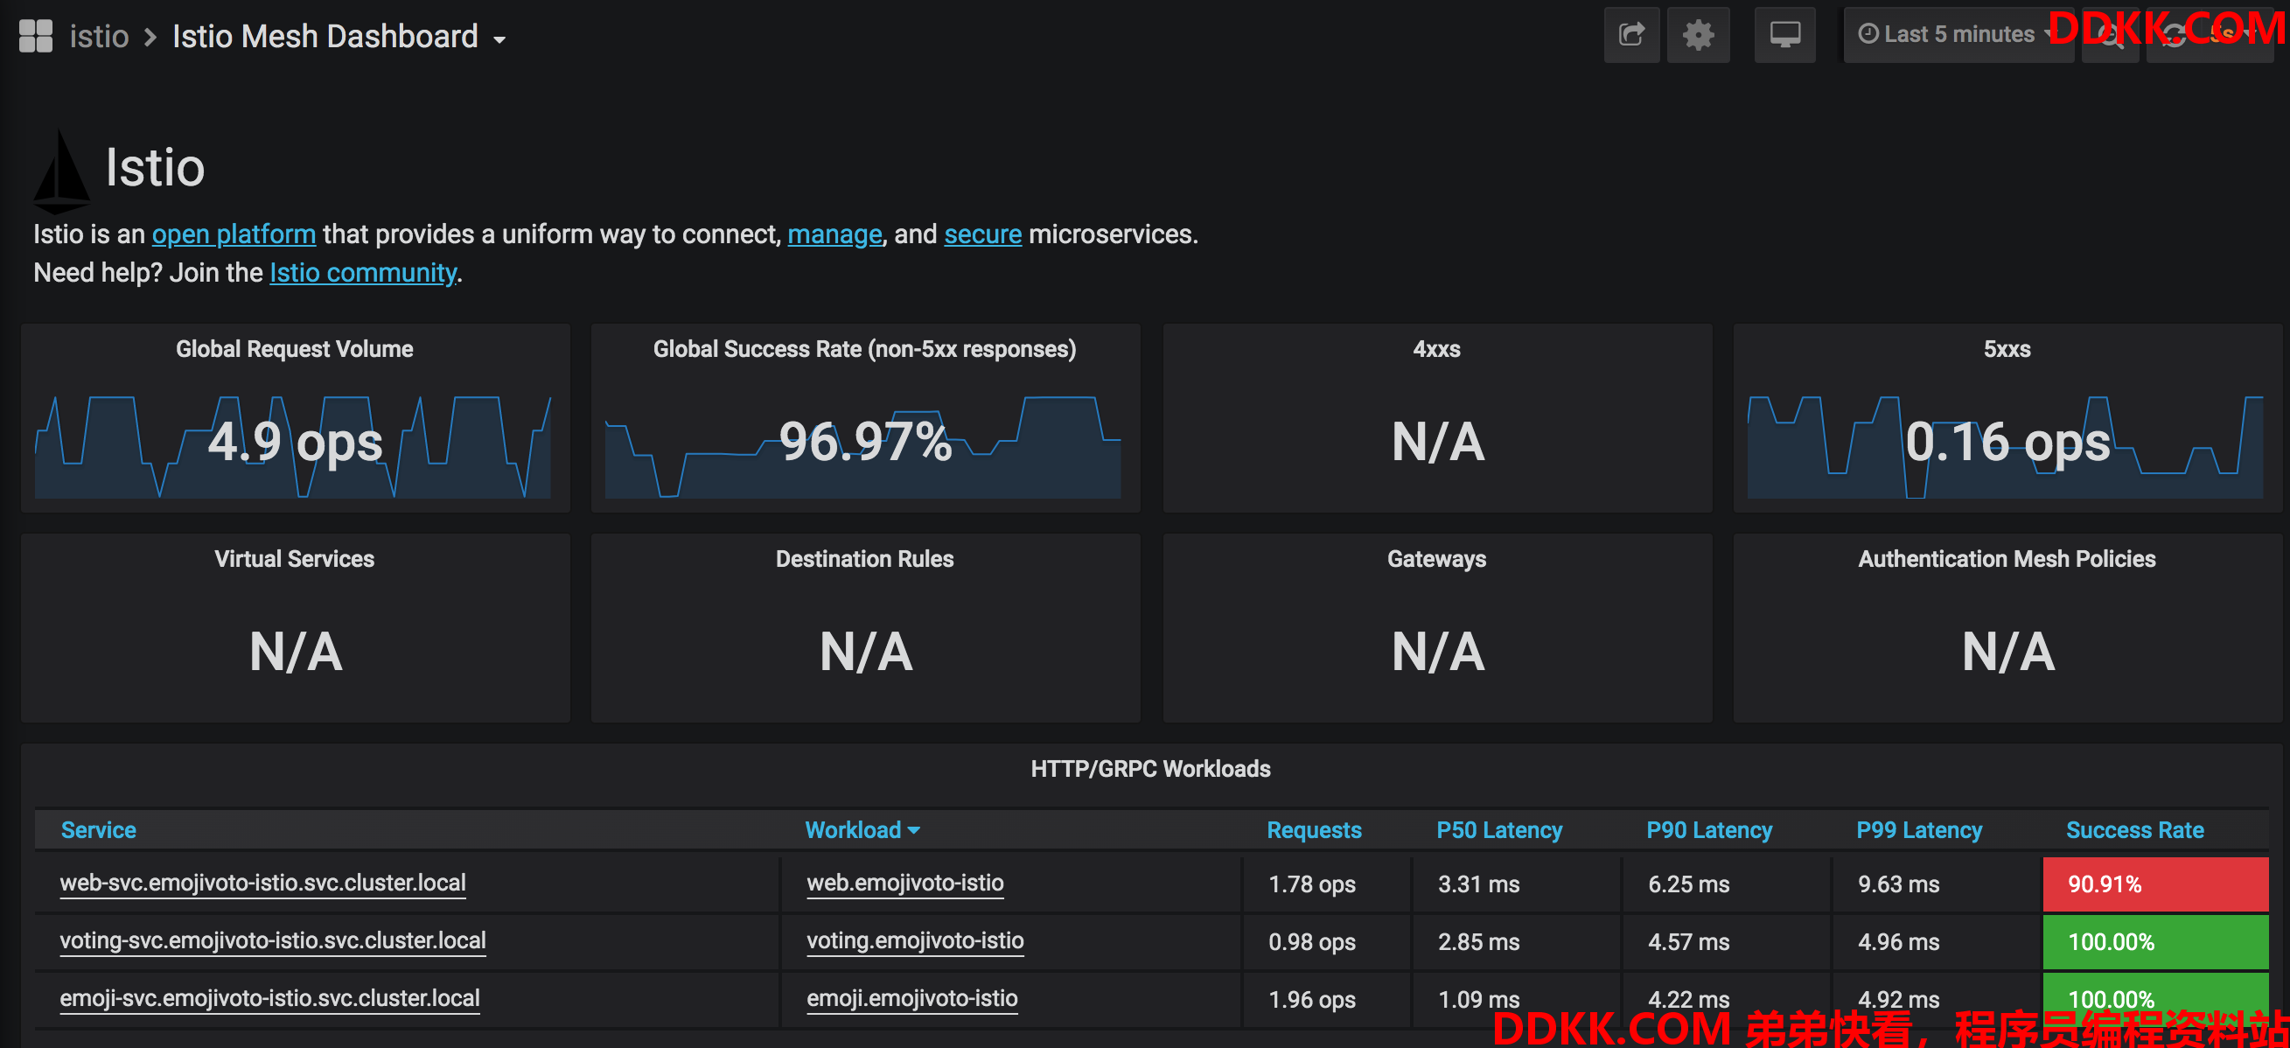Click the green 100.00% cell in voting row
This screenshot has width=2290, height=1048.
pos(2155,942)
